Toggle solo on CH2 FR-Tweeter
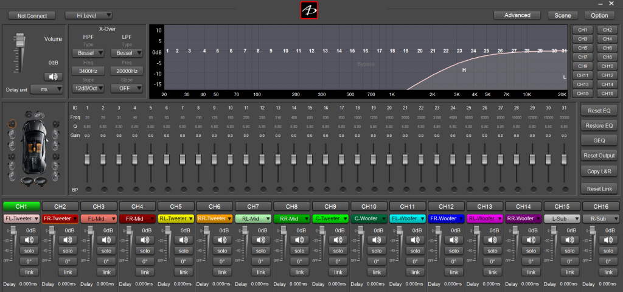The height and width of the screenshot is (292, 623). [67, 251]
